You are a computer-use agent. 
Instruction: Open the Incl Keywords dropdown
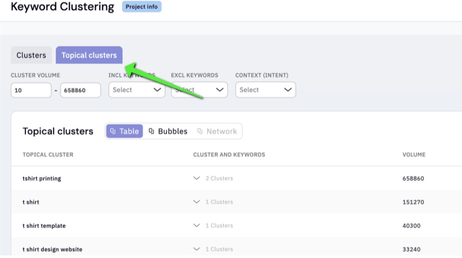tap(137, 90)
